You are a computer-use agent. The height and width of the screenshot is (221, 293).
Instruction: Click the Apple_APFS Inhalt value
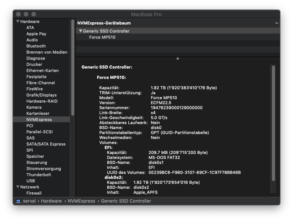tap(146, 192)
